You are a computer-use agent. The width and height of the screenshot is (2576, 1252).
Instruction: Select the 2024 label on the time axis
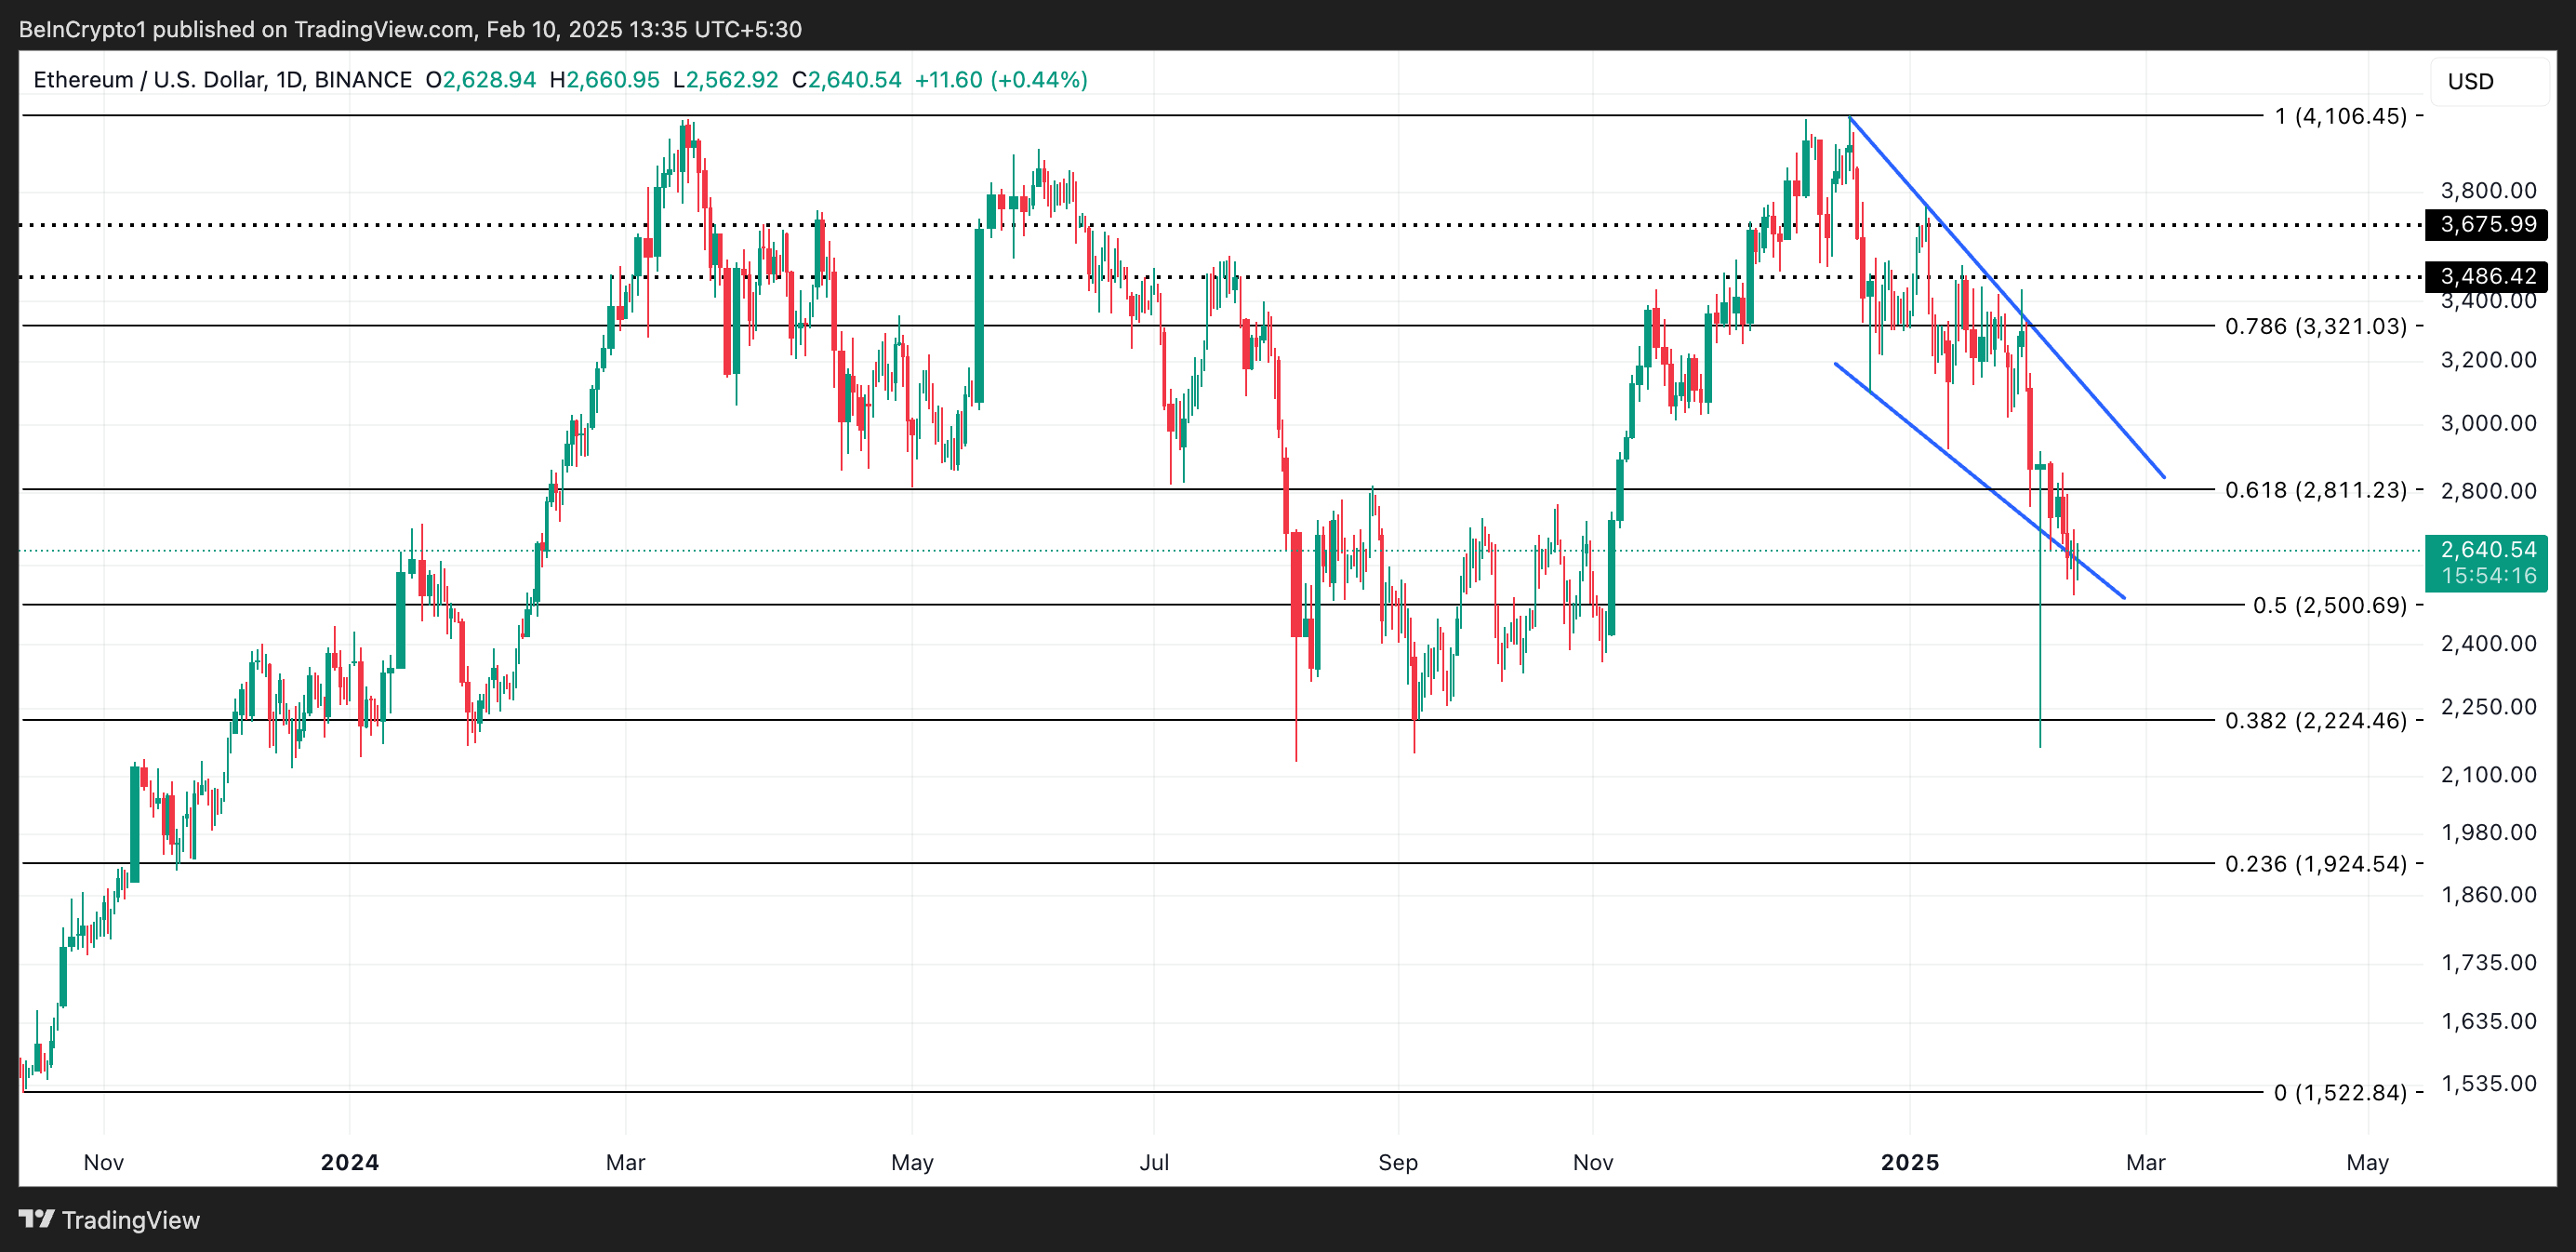click(349, 1163)
